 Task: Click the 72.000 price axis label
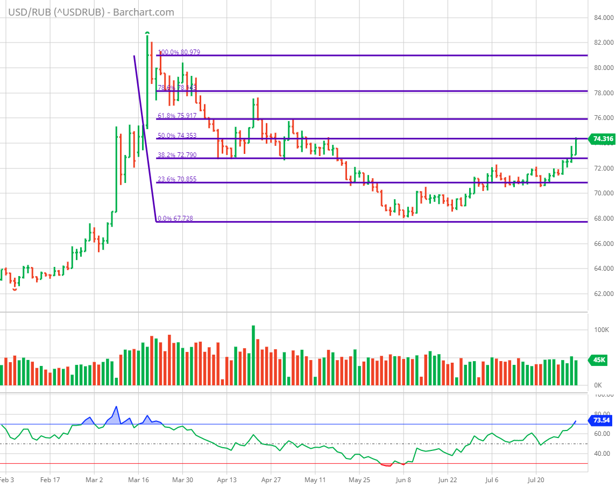point(604,168)
